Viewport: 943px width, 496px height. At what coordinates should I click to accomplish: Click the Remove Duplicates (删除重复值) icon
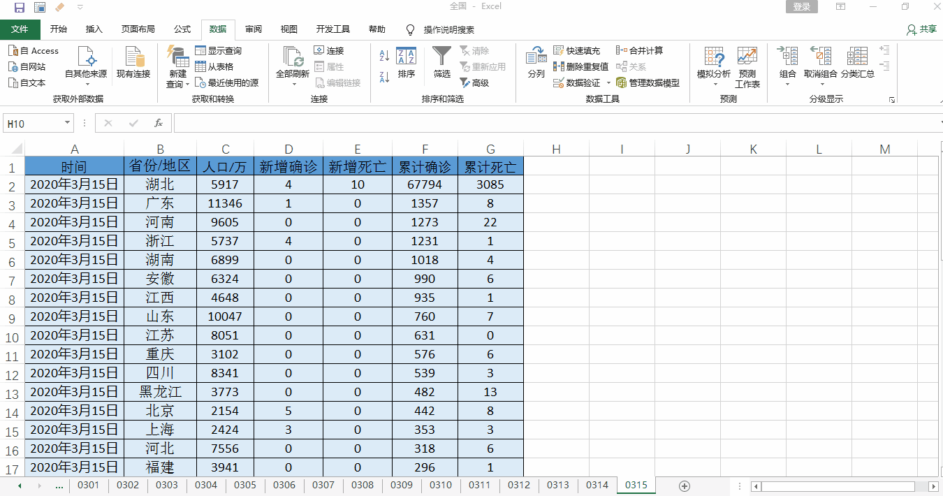pos(559,66)
